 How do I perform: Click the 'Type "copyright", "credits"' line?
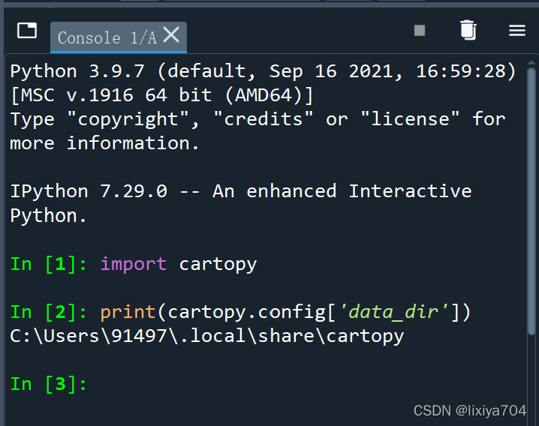click(x=257, y=119)
